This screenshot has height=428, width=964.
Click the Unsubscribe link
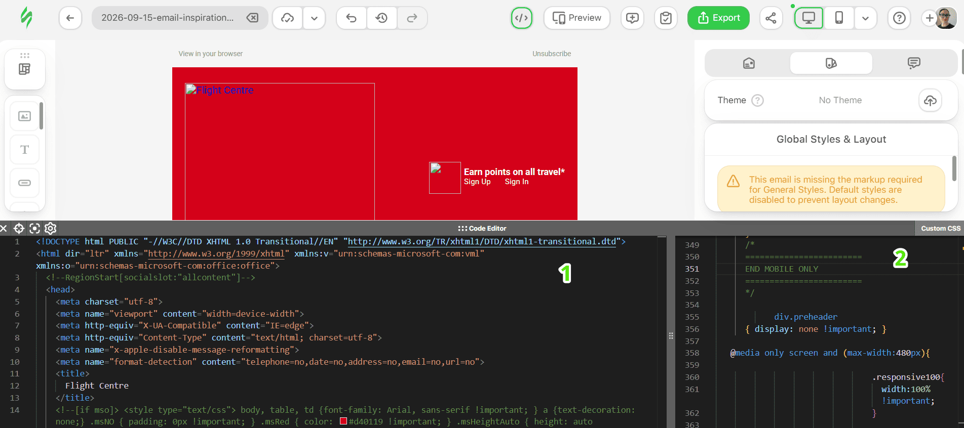coord(552,54)
